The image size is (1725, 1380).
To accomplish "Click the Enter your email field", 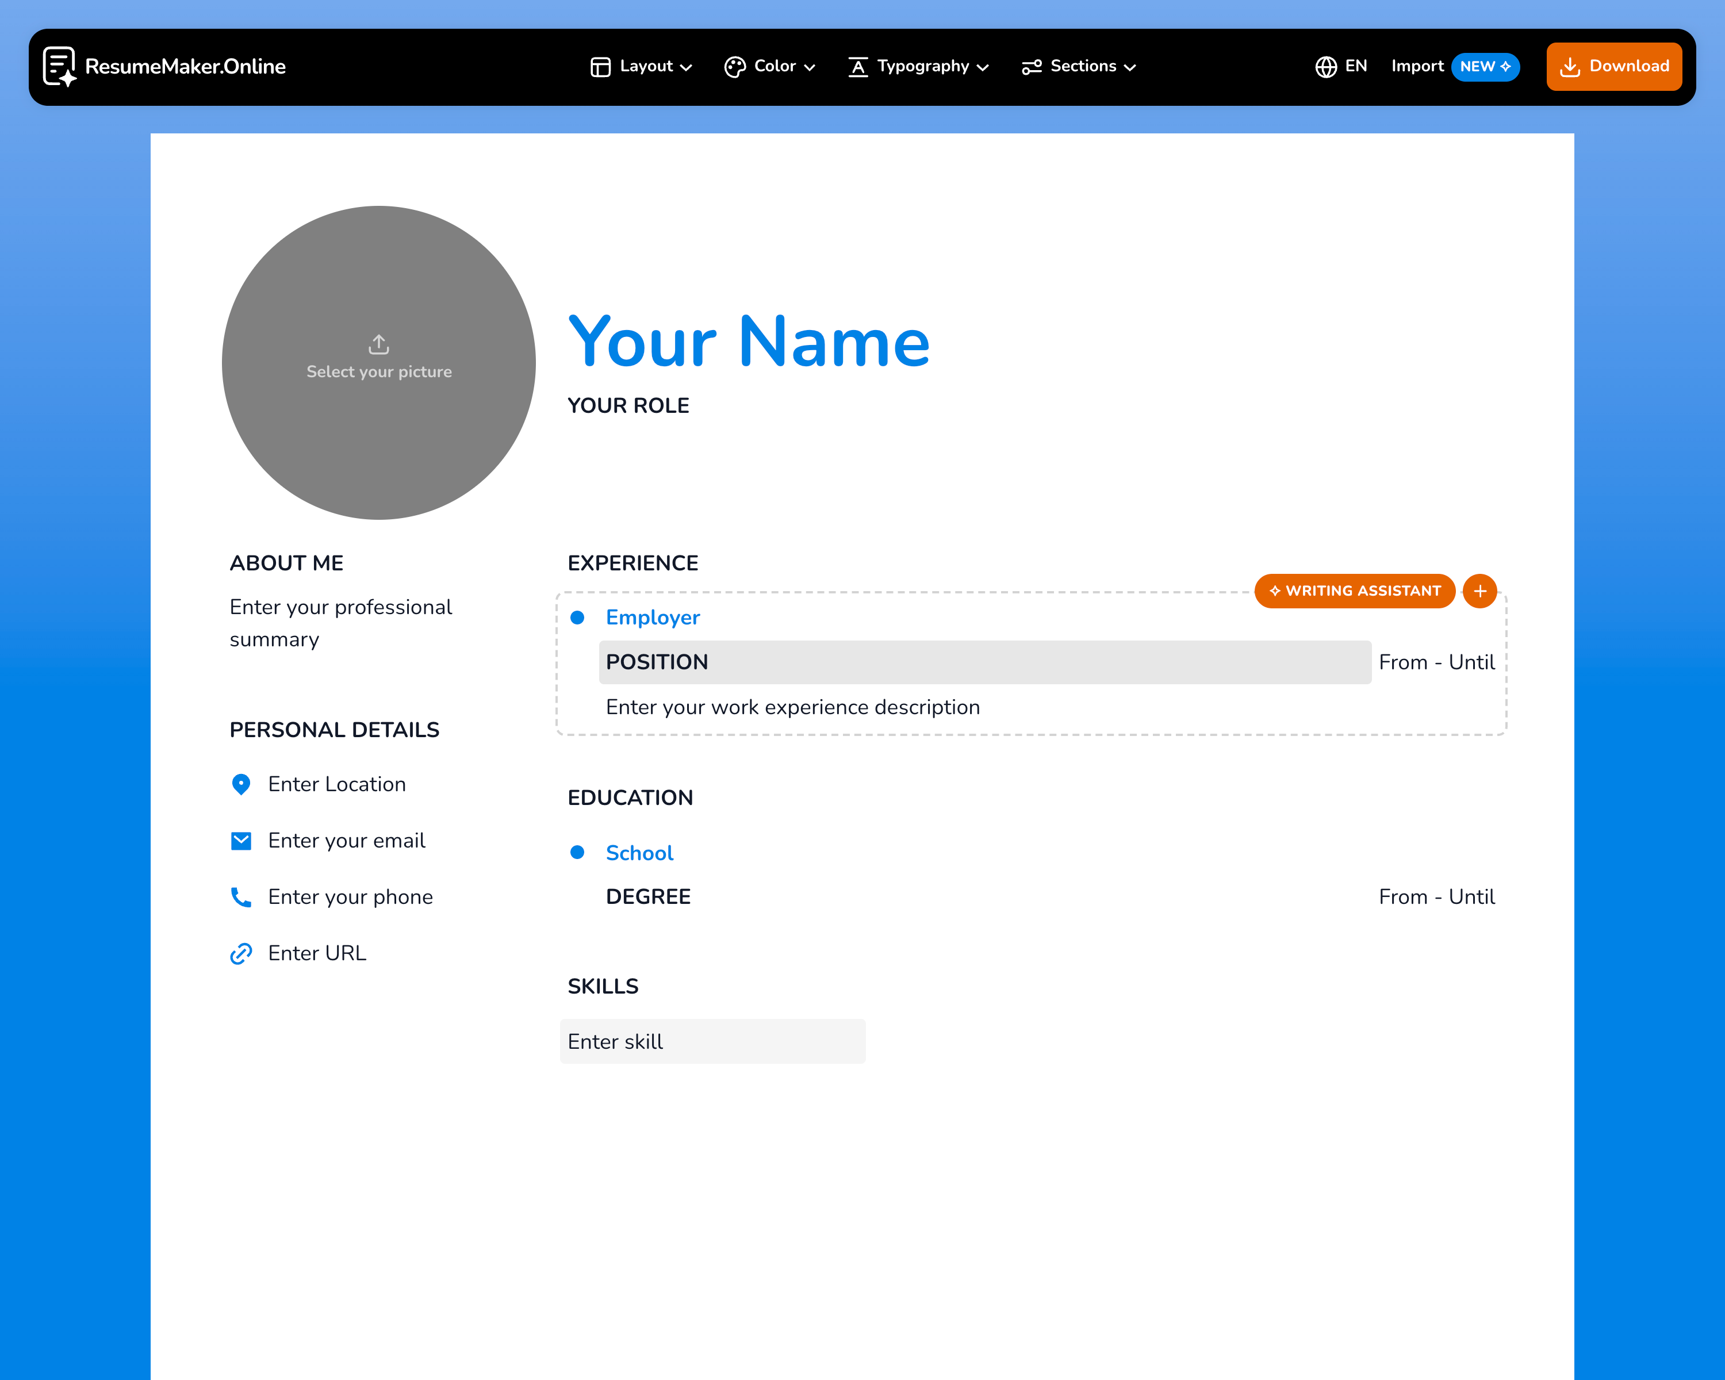I will (x=347, y=841).
